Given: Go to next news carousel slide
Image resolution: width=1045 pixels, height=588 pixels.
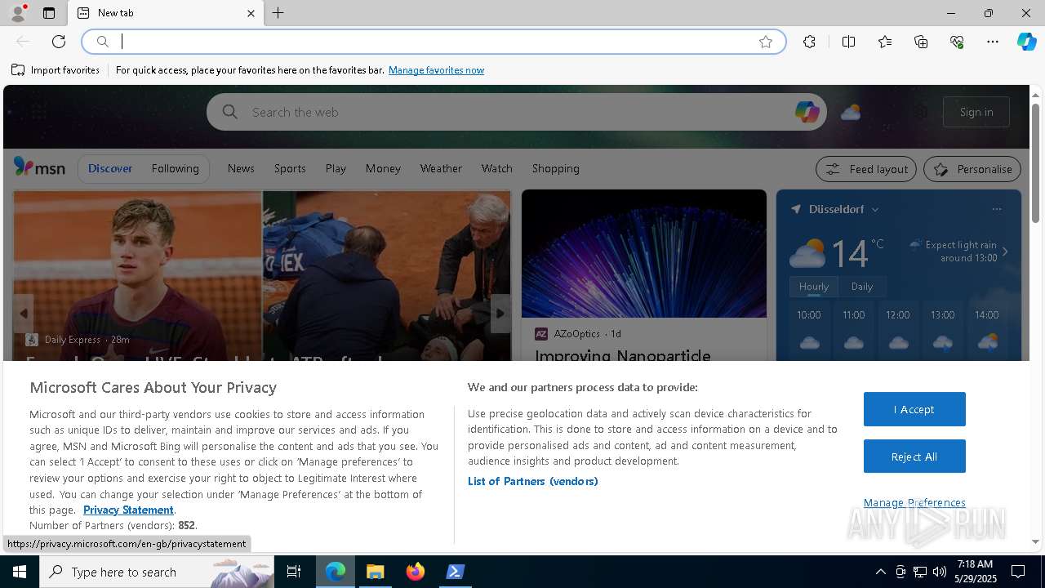Looking at the screenshot, I should point(500,314).
